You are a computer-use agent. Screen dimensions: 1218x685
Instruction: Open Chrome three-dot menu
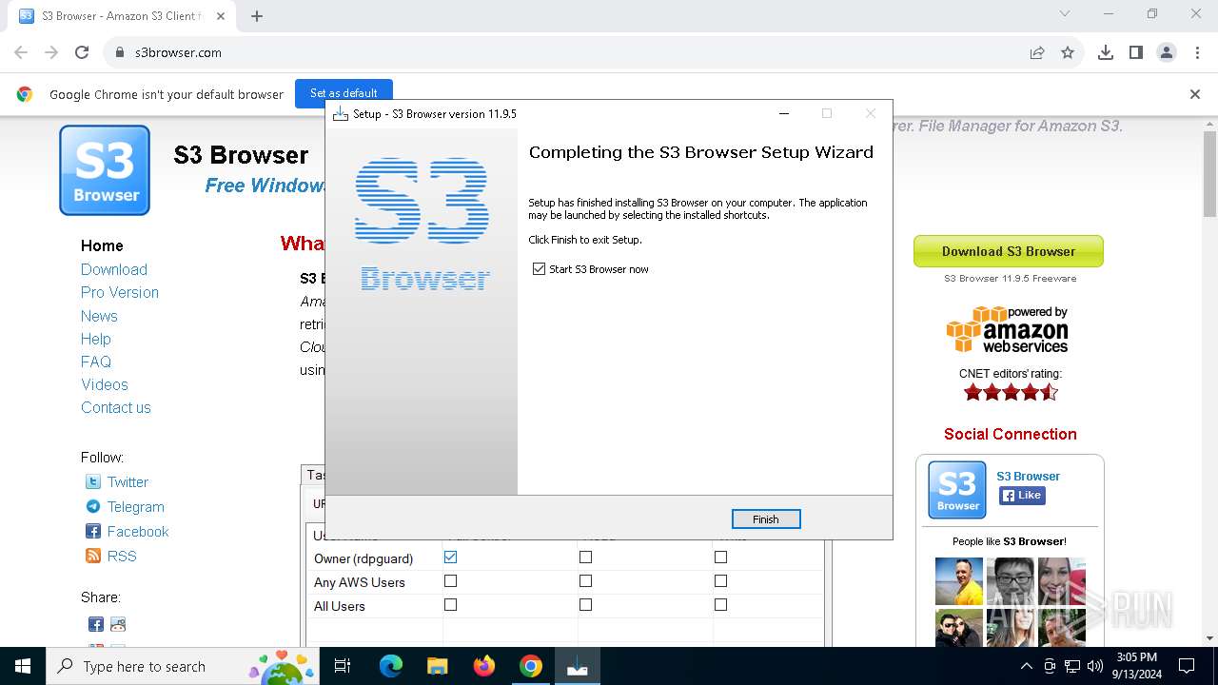coord(1196,52)
